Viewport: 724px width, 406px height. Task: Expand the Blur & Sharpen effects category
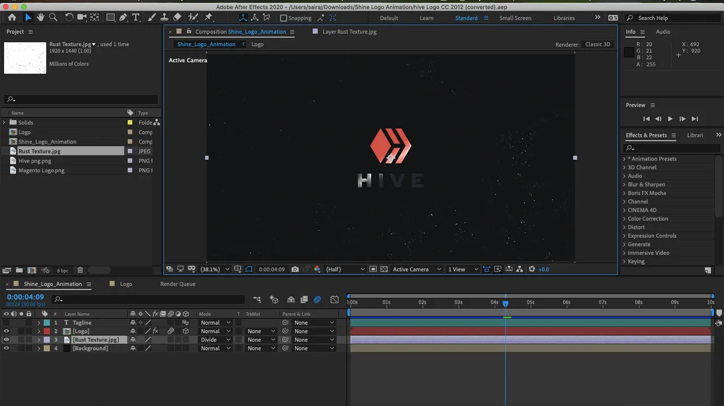click(624, 184)
